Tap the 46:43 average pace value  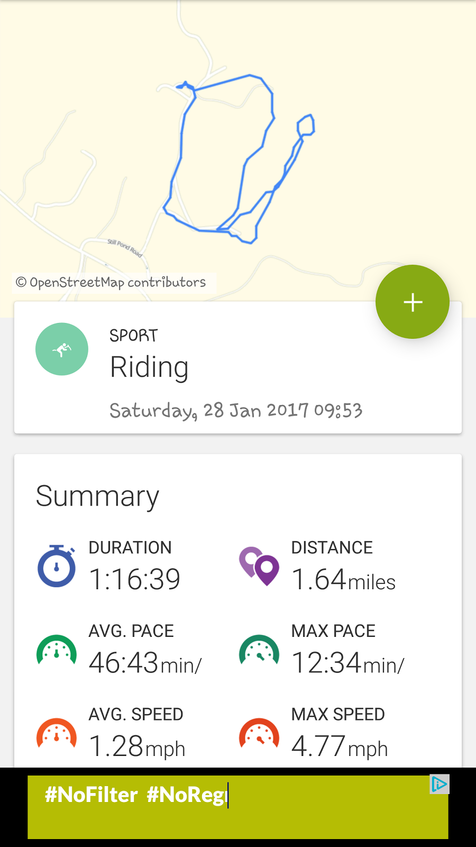[145, 662]
